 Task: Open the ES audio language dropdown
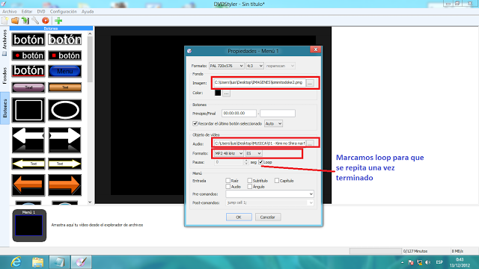pos(254,153)
